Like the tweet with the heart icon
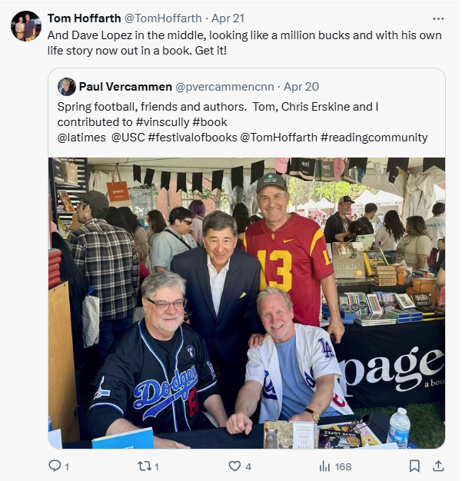The image size is (462, 481). (x=234, y=466)
